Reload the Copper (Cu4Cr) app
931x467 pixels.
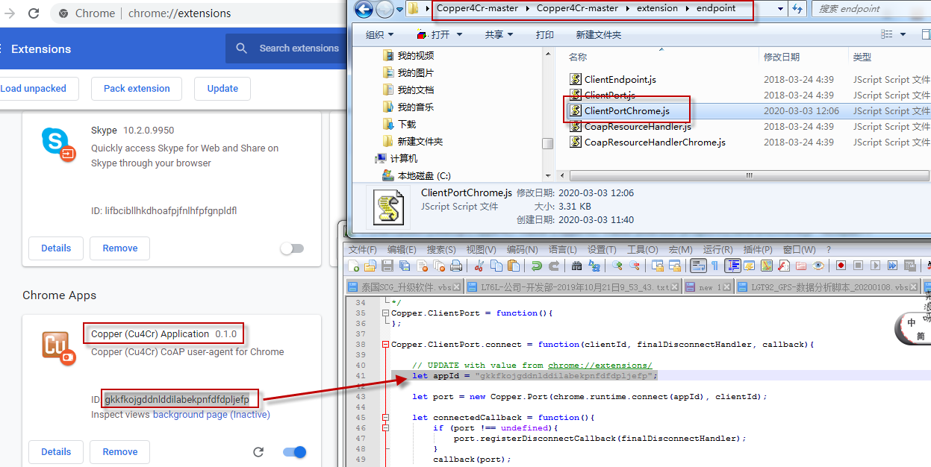[258, 452]
